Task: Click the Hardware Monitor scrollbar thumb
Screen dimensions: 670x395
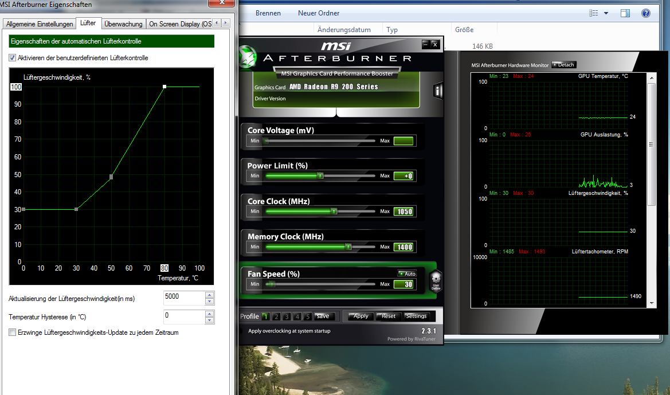Action: click(651, 144)
